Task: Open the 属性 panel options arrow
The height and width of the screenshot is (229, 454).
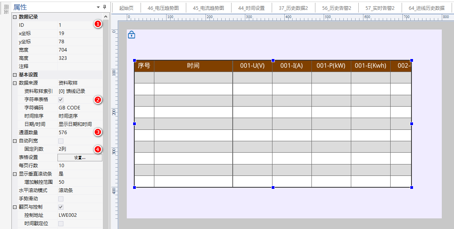Action: [x=98, y=7]
